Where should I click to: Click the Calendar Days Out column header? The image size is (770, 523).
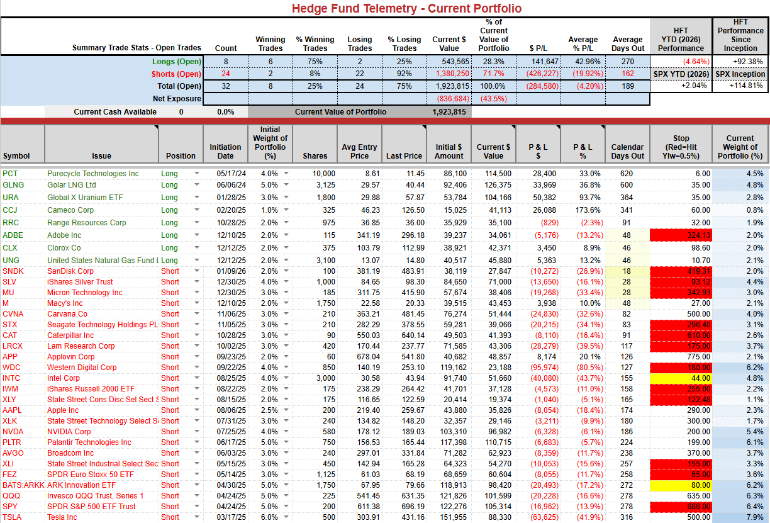pyautogui.click(x=627, y=143)
